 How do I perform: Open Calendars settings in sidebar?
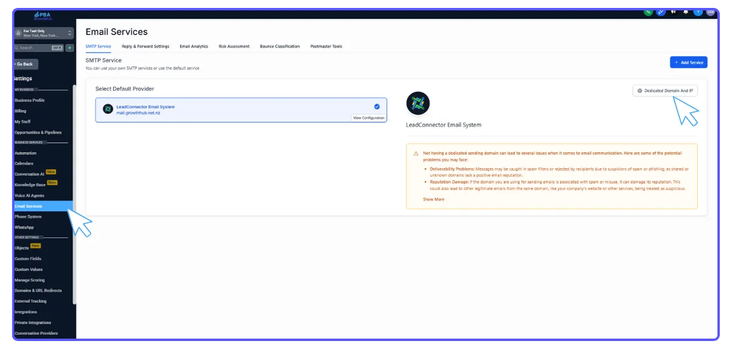[x=24, y=163]
